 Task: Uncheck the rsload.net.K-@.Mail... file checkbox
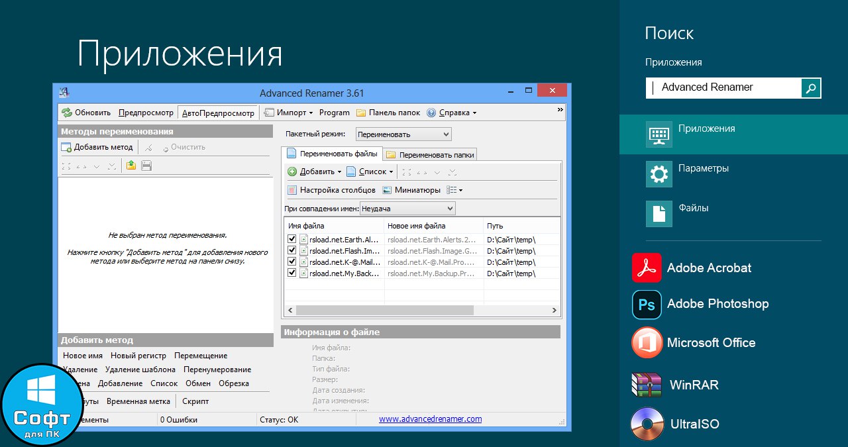tap(292, 262)
